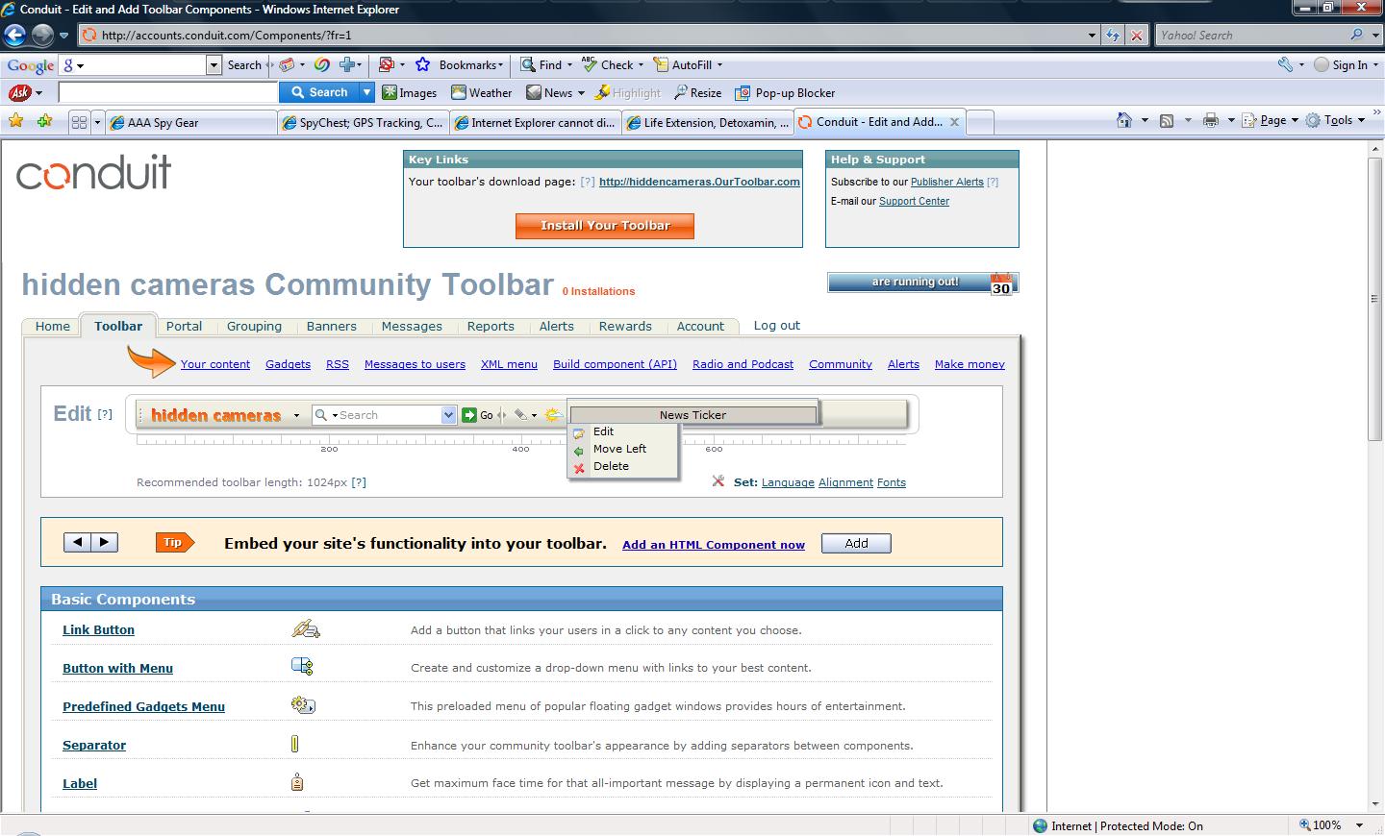Click the Predefined Gadgets Menu gear icon
Viewport: 1385px width, 836px height.
tap(303, 704)
